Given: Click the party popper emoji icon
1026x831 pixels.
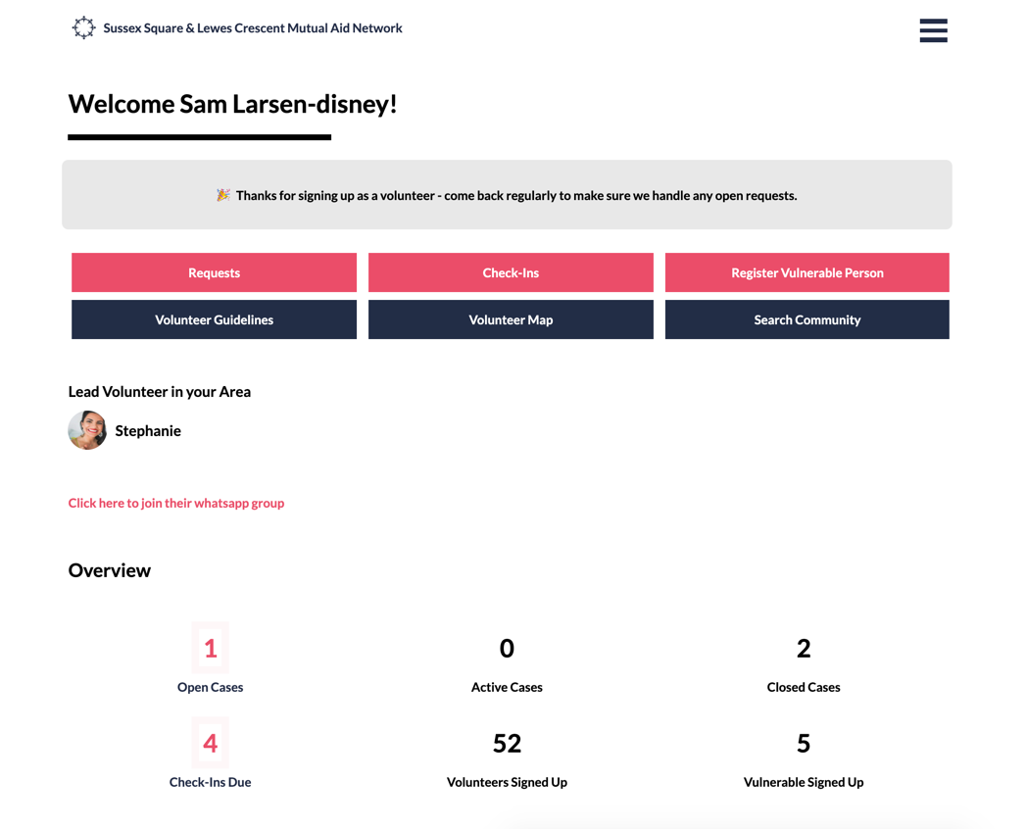Looking at the screenshot, I should (x=223, y=195).
